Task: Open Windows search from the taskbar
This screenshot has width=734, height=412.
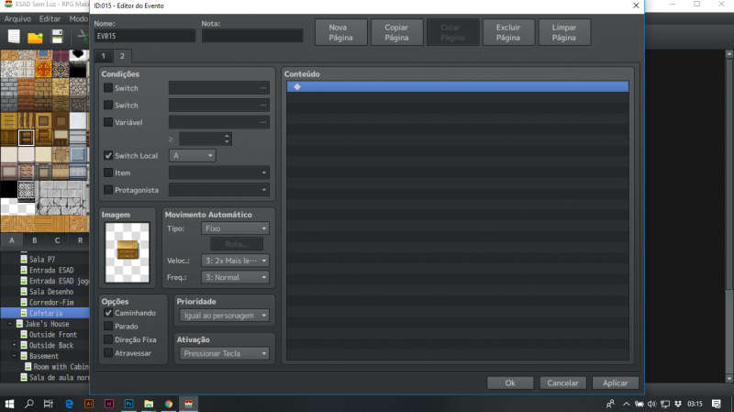Action: 29,404
